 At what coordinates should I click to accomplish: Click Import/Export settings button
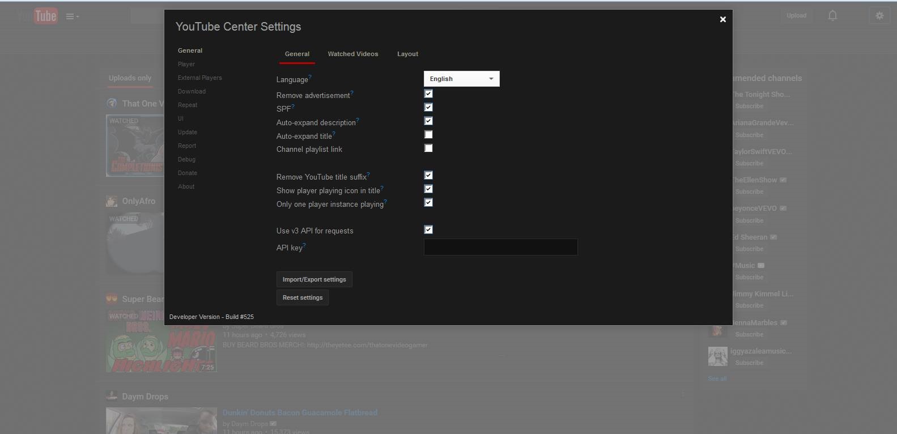[314, 279]
